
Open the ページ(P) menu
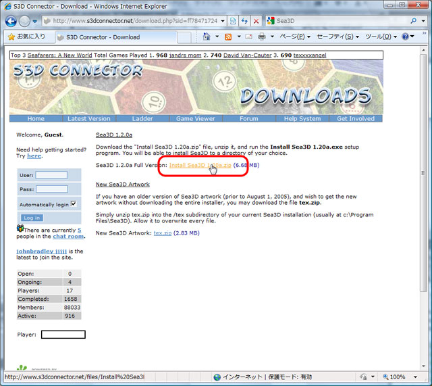point(295,37)
